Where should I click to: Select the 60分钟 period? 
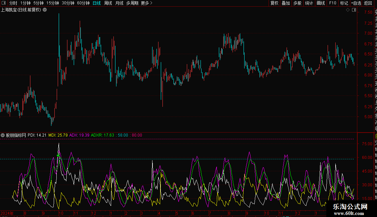(x=83, y=3)
